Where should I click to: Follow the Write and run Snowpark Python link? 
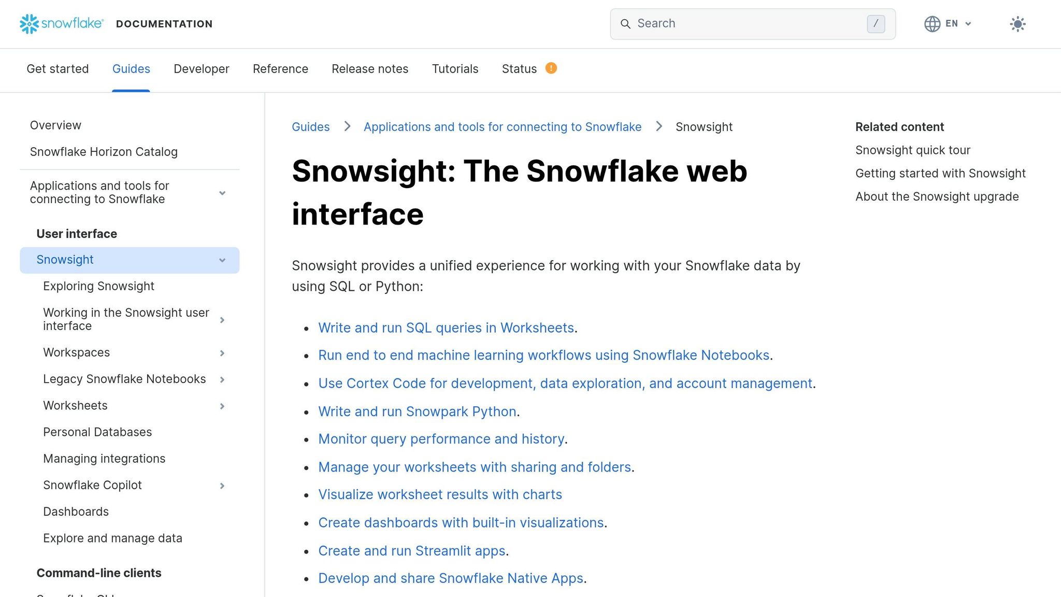point(417,411)
